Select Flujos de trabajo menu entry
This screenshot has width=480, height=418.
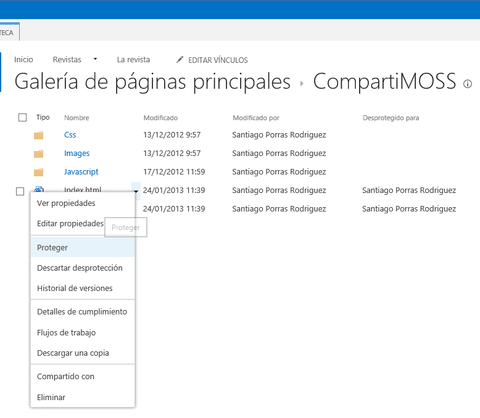click(83, 333)
